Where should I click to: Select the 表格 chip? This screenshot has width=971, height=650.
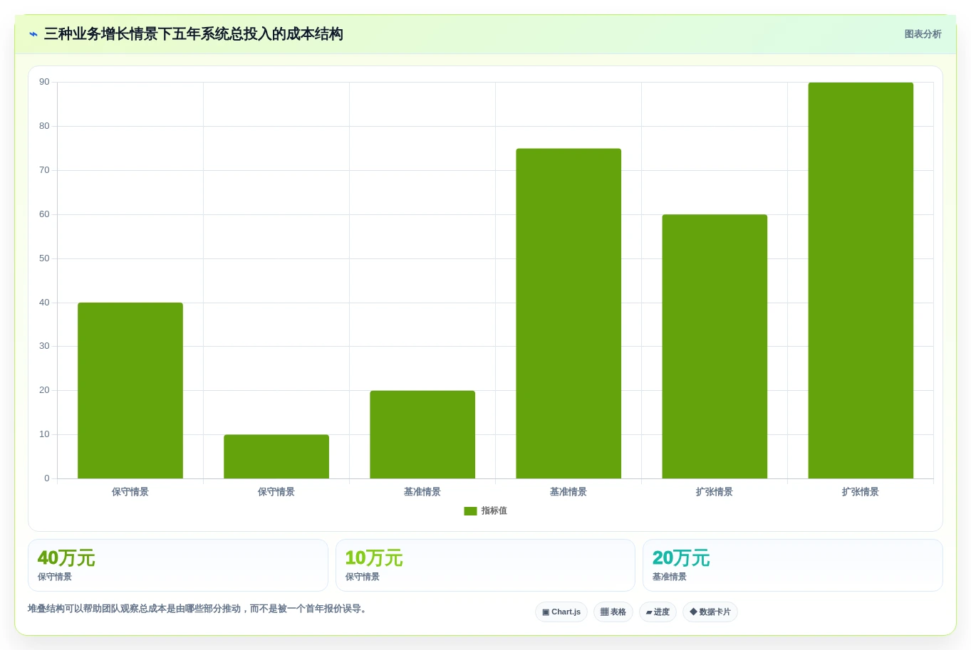(x=613, y=612)
